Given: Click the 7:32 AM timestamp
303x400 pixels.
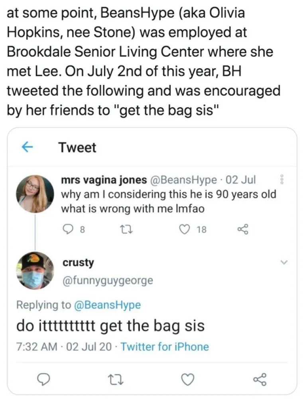Looking at the screenshot, I should coord(36,346).
